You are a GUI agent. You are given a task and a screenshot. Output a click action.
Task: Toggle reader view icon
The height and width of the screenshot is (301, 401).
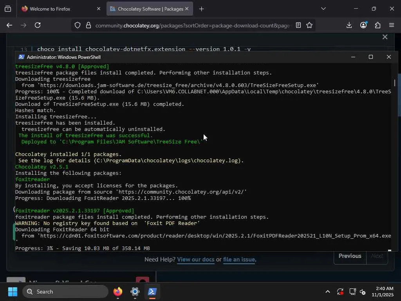coord(298,25)
